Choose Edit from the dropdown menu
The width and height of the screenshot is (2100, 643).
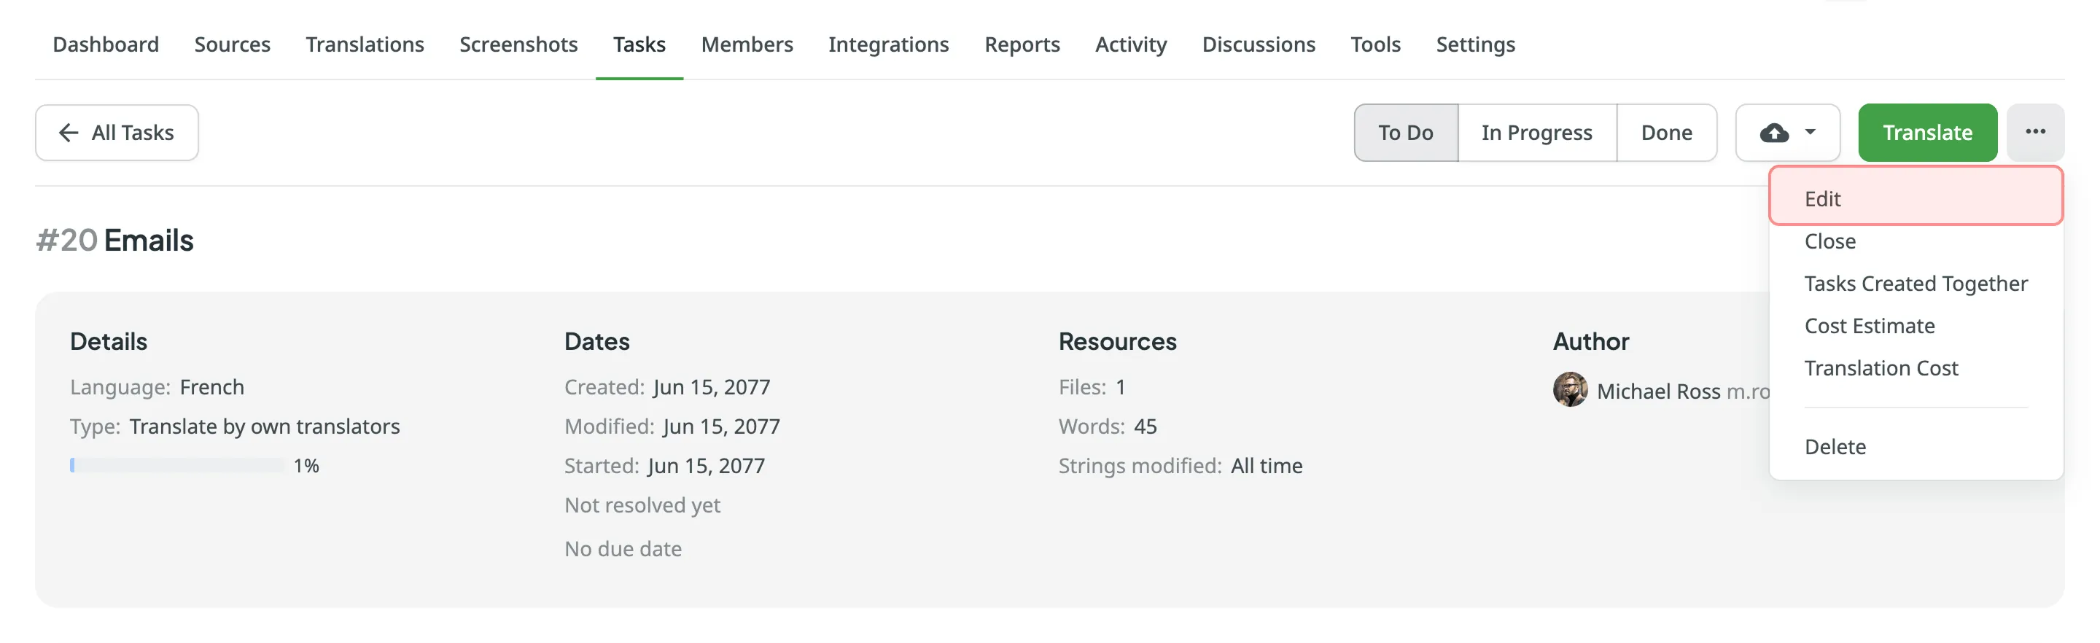1822,199
